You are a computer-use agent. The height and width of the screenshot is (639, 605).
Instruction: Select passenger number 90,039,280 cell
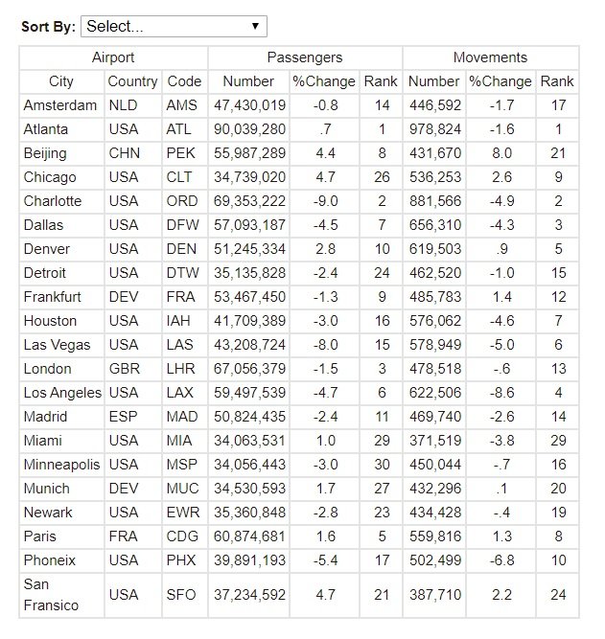point(247,129)
